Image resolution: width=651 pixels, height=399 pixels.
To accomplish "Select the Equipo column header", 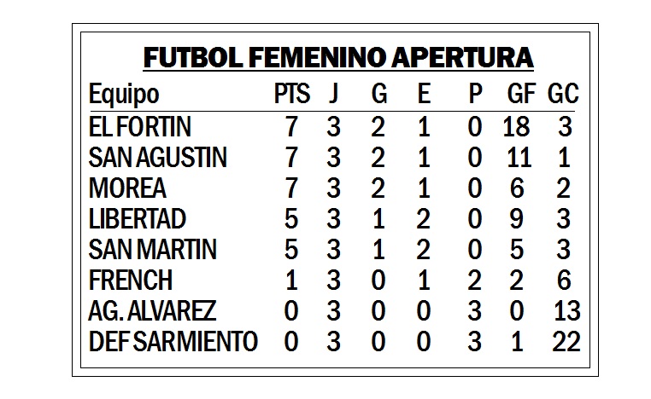I will click(124, 95).
